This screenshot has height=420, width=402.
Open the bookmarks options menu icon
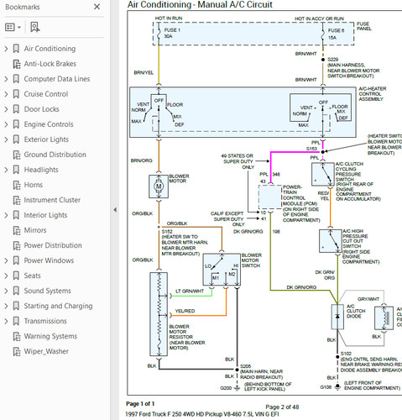coord(13,27)
